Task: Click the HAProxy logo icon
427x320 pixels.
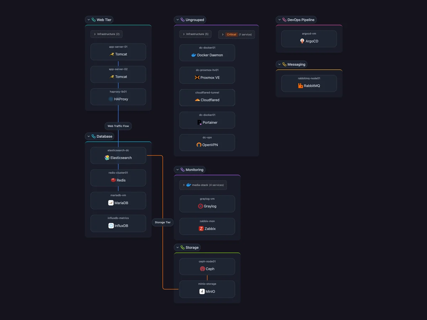Action: pyautogui.click(x=111, y=99)
